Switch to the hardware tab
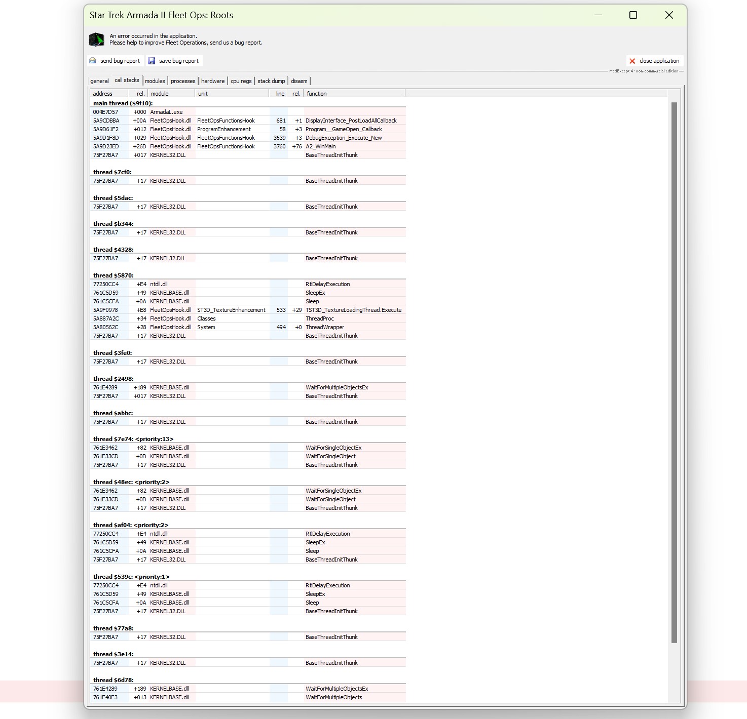 click(213, 81)
